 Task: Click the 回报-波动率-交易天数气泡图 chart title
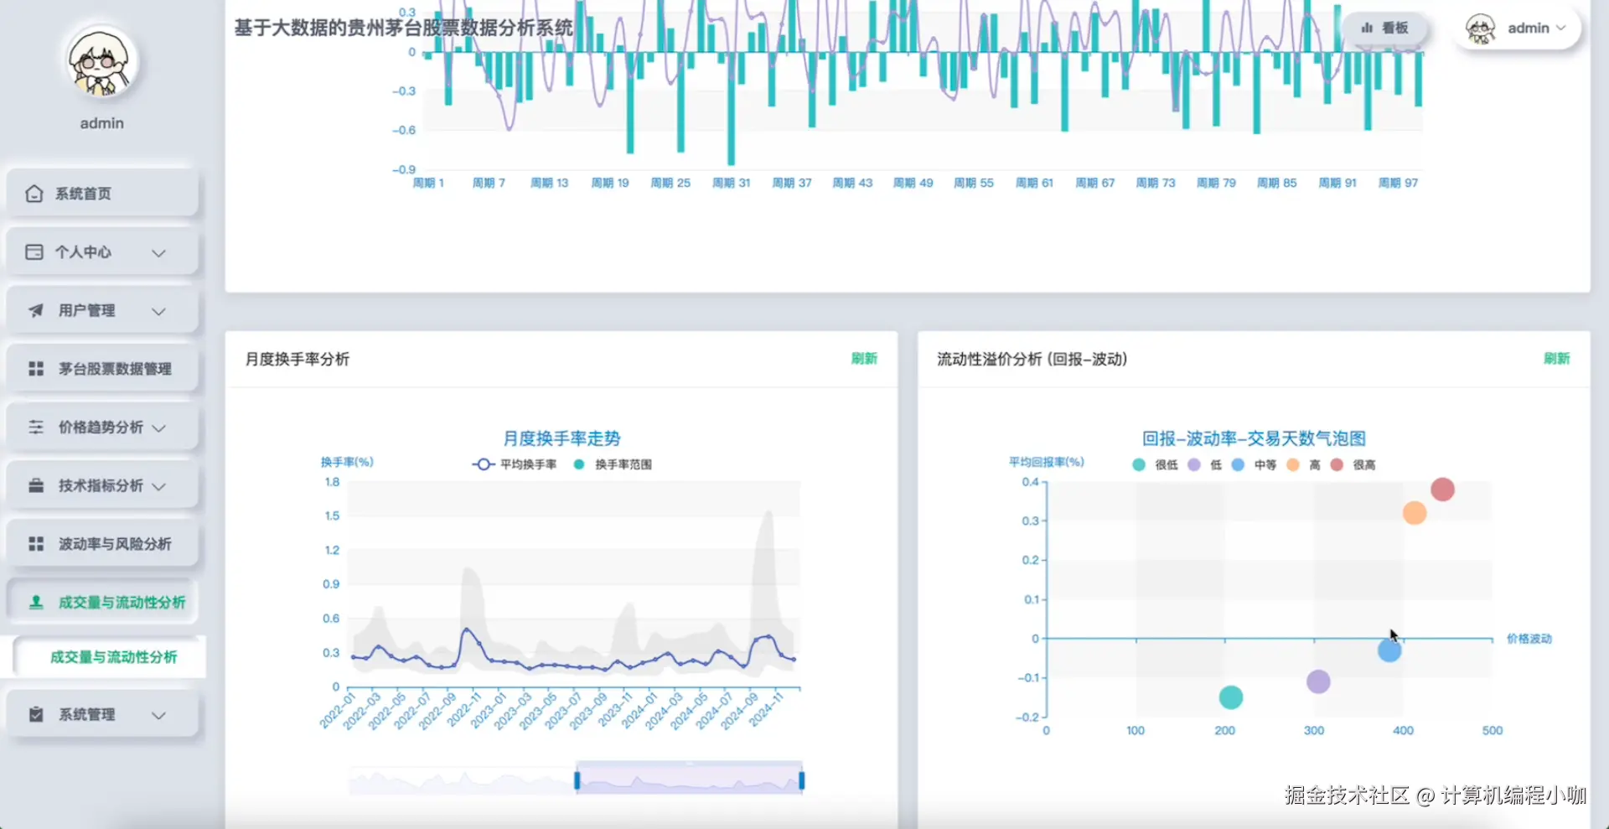click(1254, 438)
